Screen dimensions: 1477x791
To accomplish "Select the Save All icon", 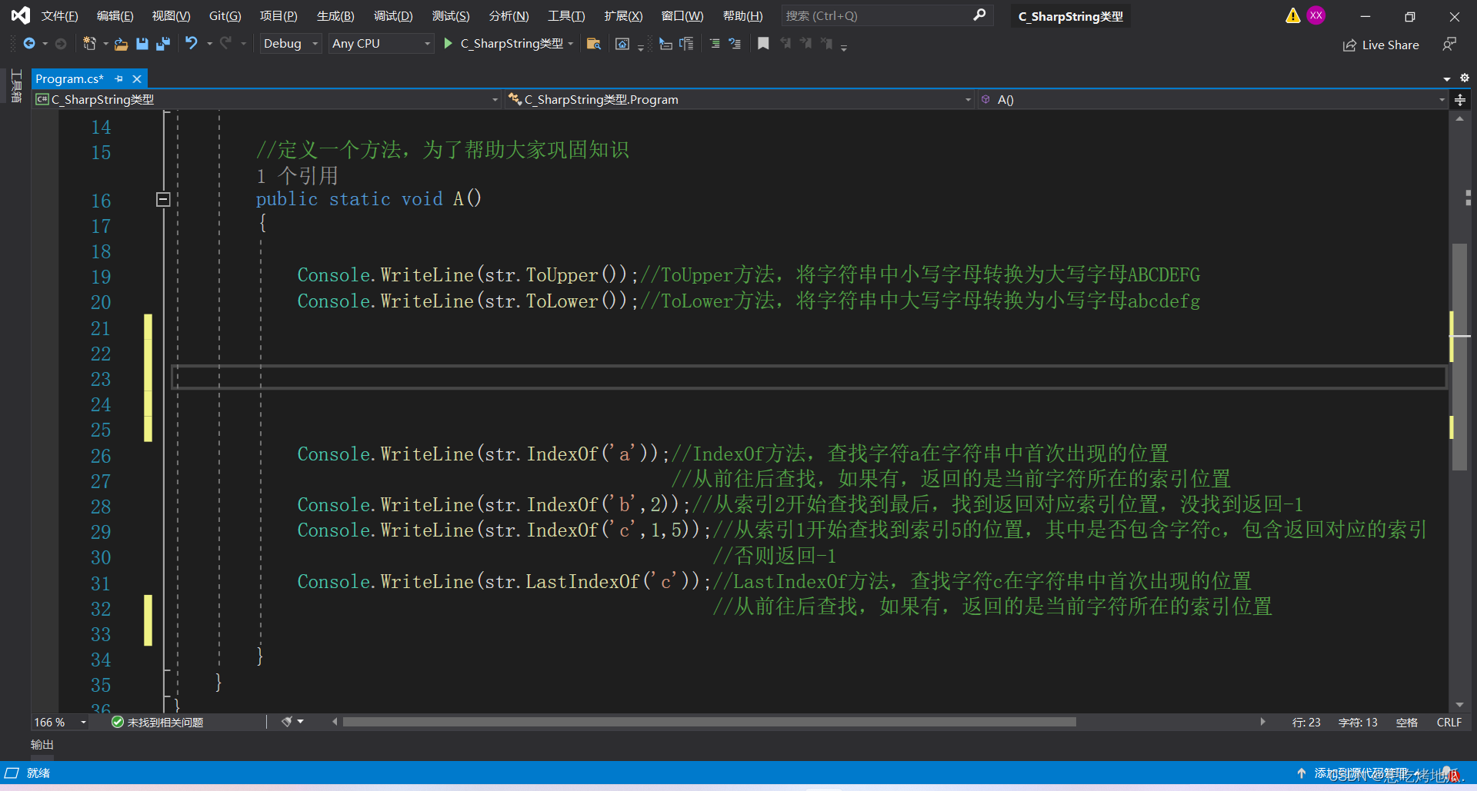I will (x=163, y=44).
